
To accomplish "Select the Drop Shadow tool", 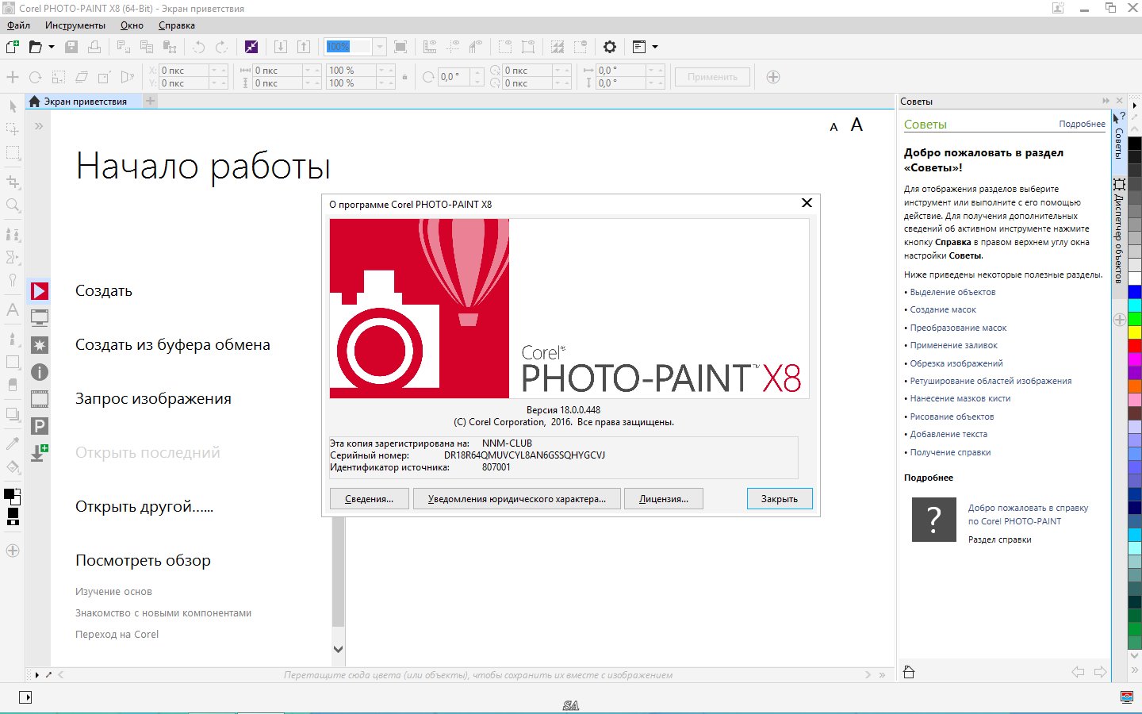I will point(13,413).
